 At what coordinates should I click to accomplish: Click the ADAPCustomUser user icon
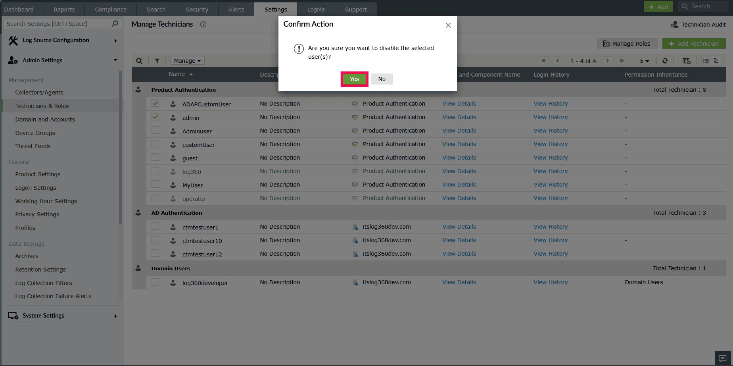[x=173, y=104]
